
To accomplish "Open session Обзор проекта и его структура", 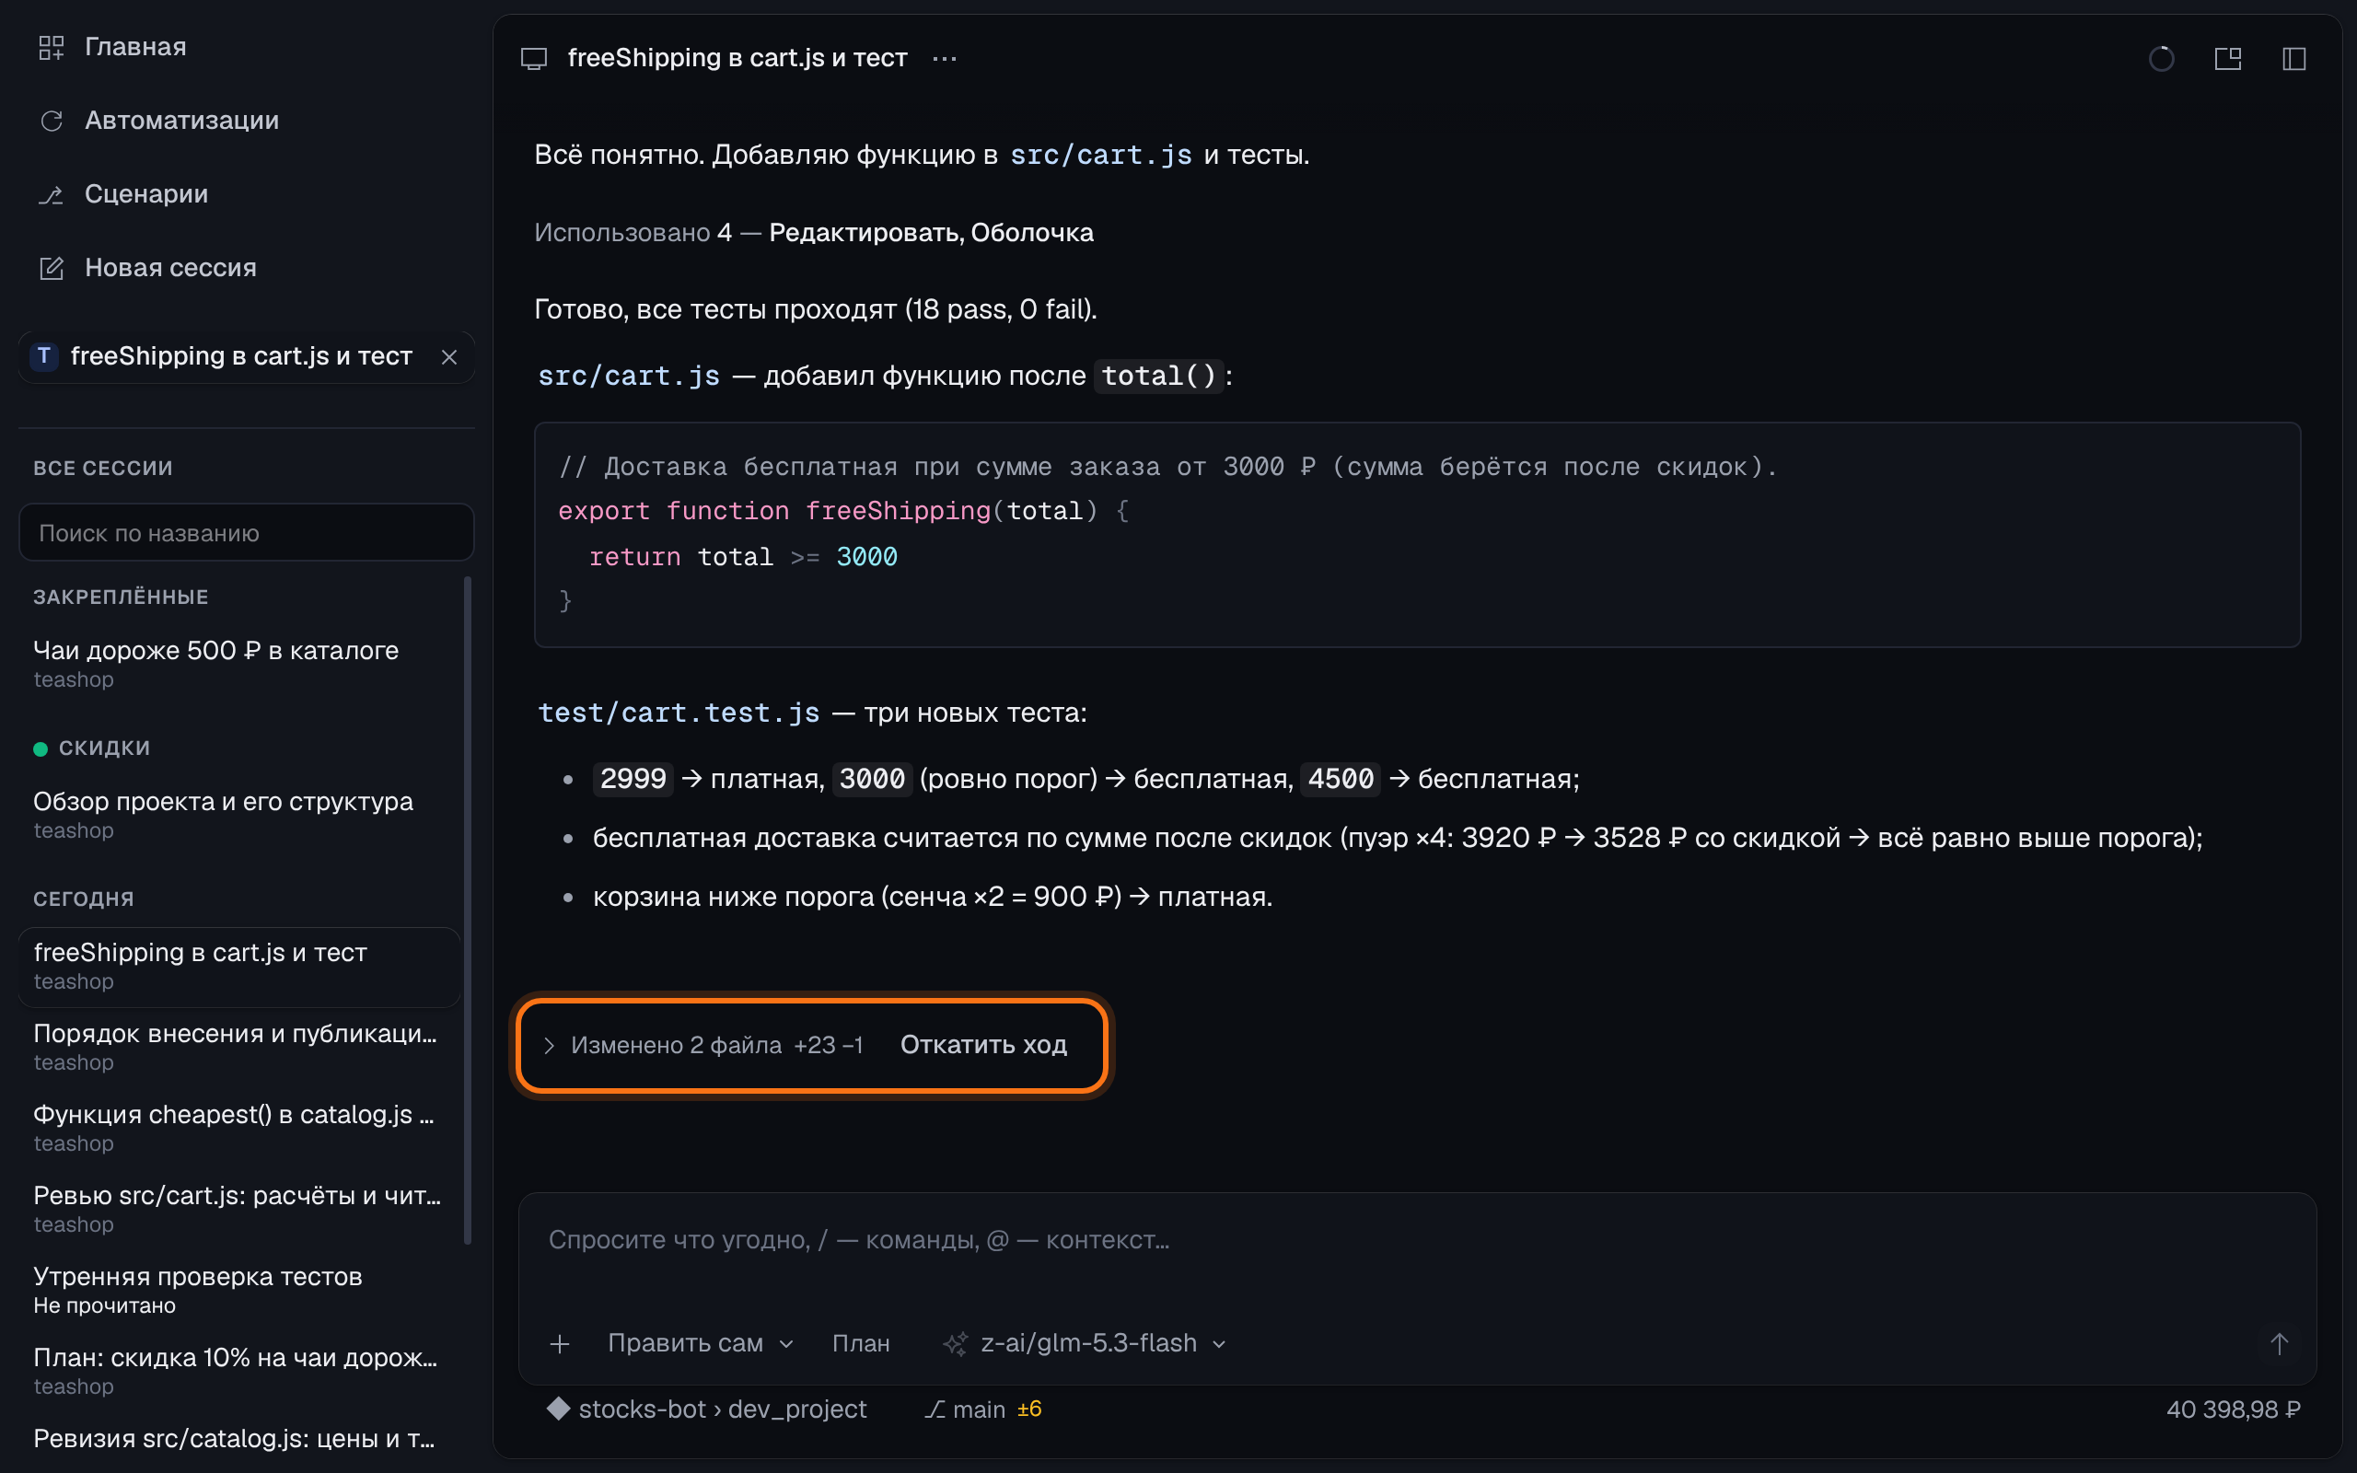I will (x=238, y=815).
